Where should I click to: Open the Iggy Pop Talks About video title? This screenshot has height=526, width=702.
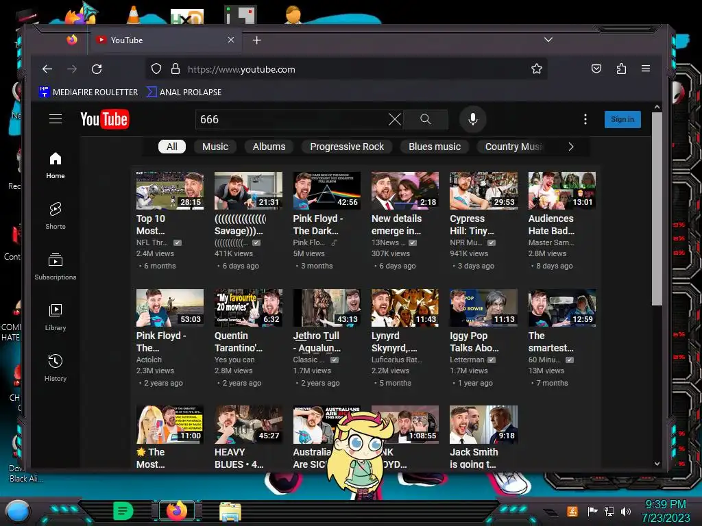pos(474,342)
